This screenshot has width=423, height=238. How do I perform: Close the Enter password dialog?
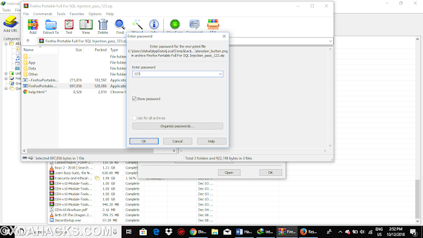click(224, 36)
